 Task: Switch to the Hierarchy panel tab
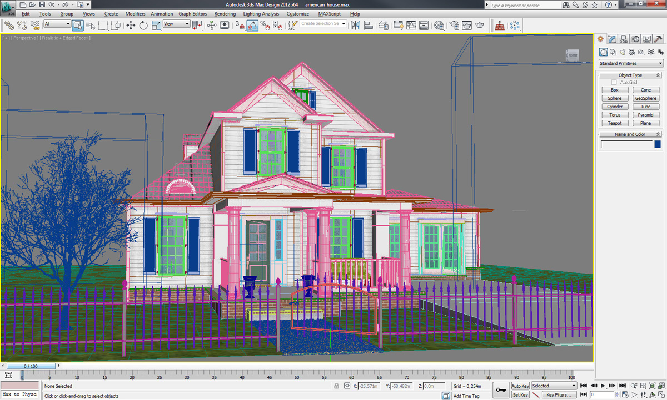pyautogui.click(x=624, y=39)
